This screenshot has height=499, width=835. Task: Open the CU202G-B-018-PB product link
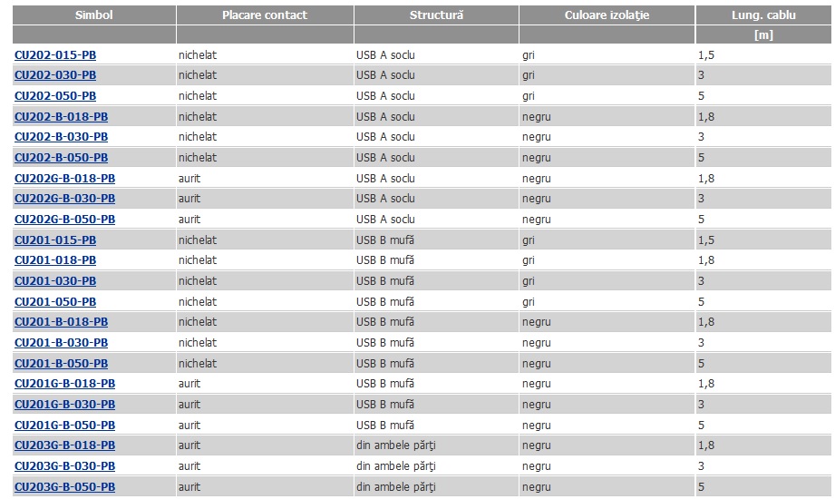click(65, 179)
